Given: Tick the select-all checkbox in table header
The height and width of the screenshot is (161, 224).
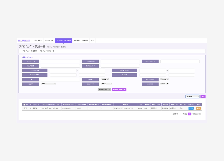Looking at the screenshot, I should click(x=24, y=105).
